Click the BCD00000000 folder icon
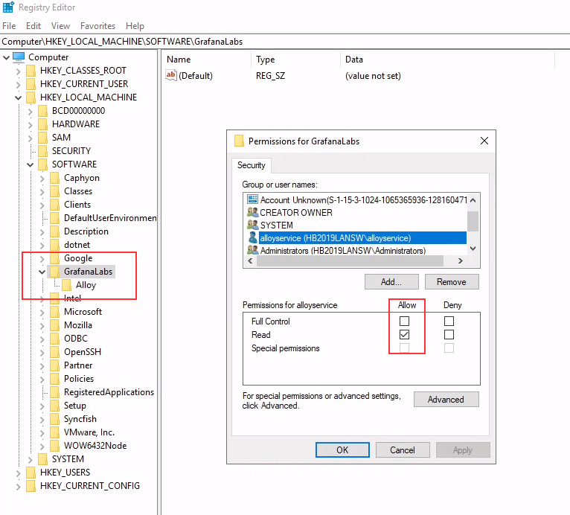 pos(43,111)
